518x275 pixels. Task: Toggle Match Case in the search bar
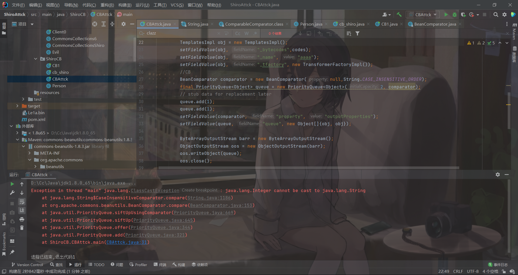[237, 33]
